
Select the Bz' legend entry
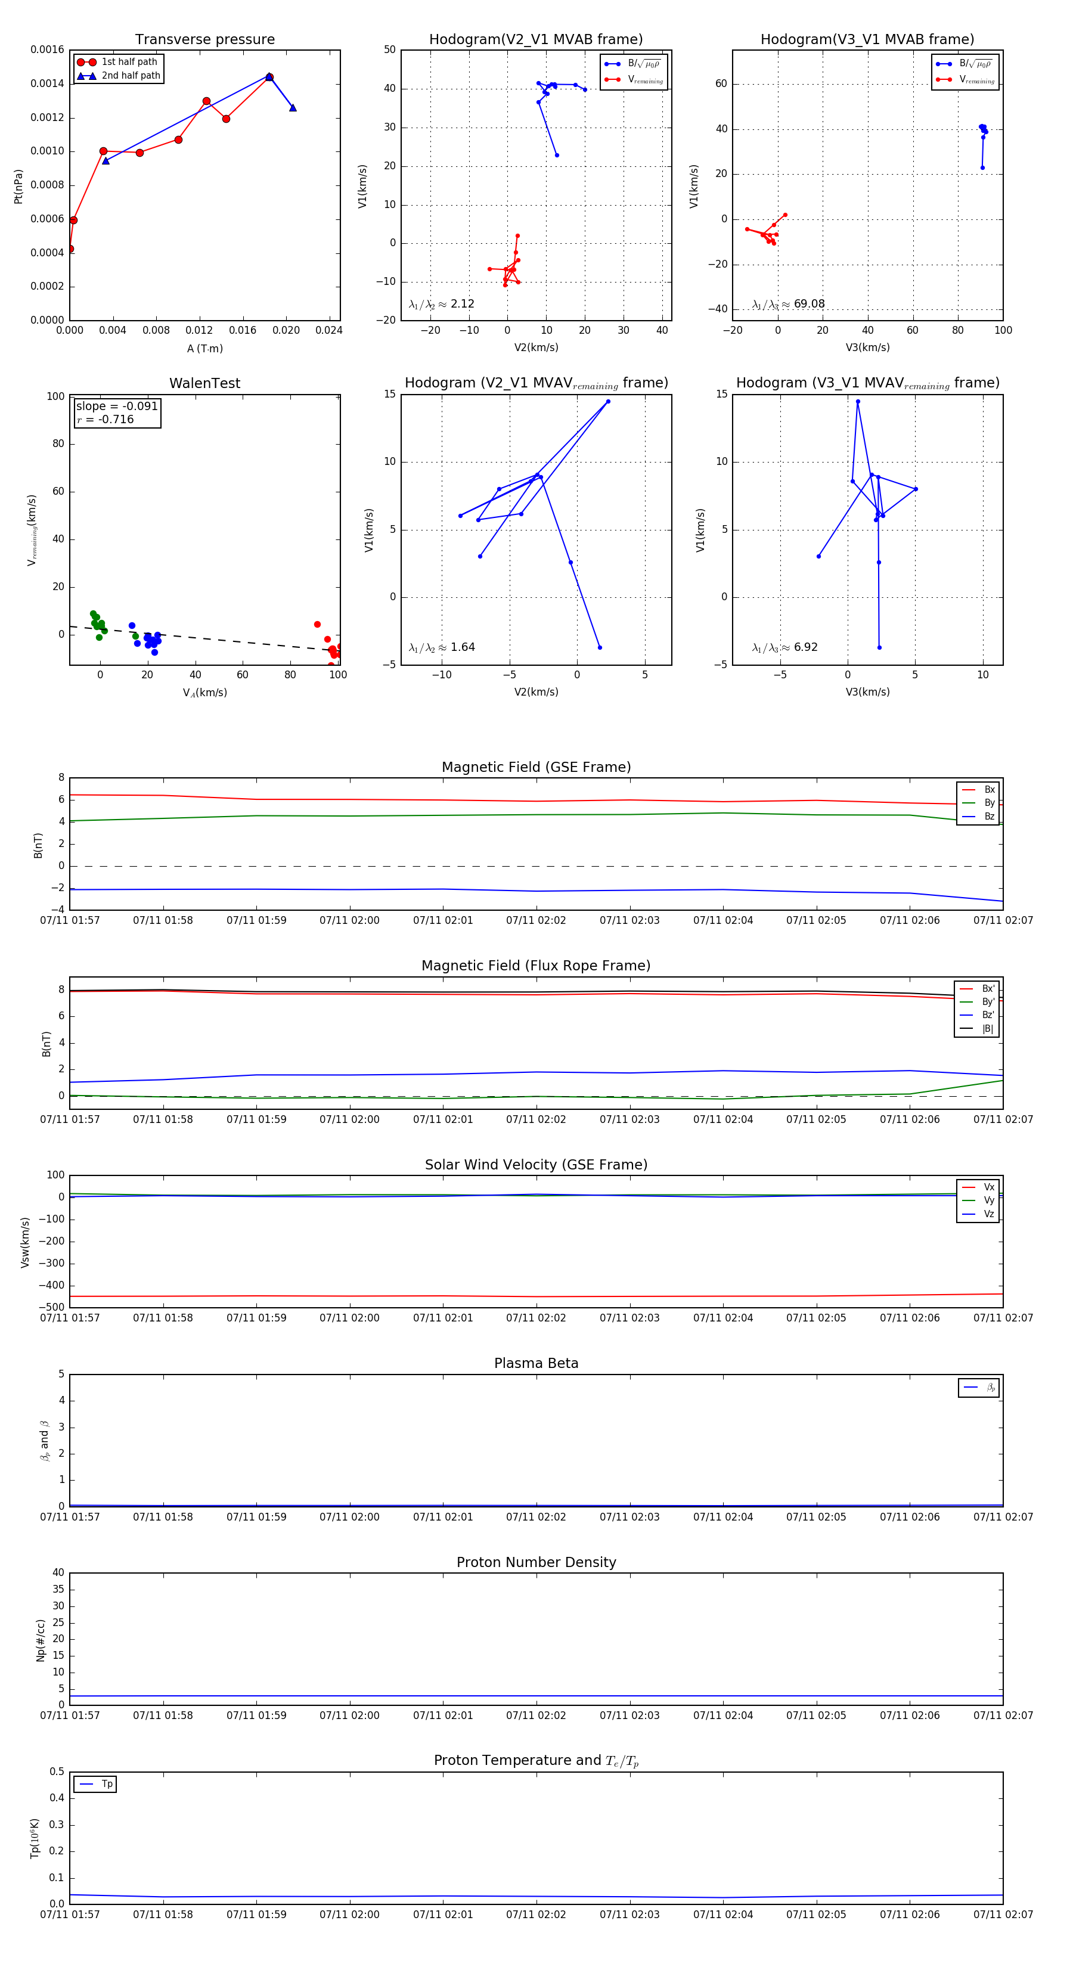[x=978, y=1015]
